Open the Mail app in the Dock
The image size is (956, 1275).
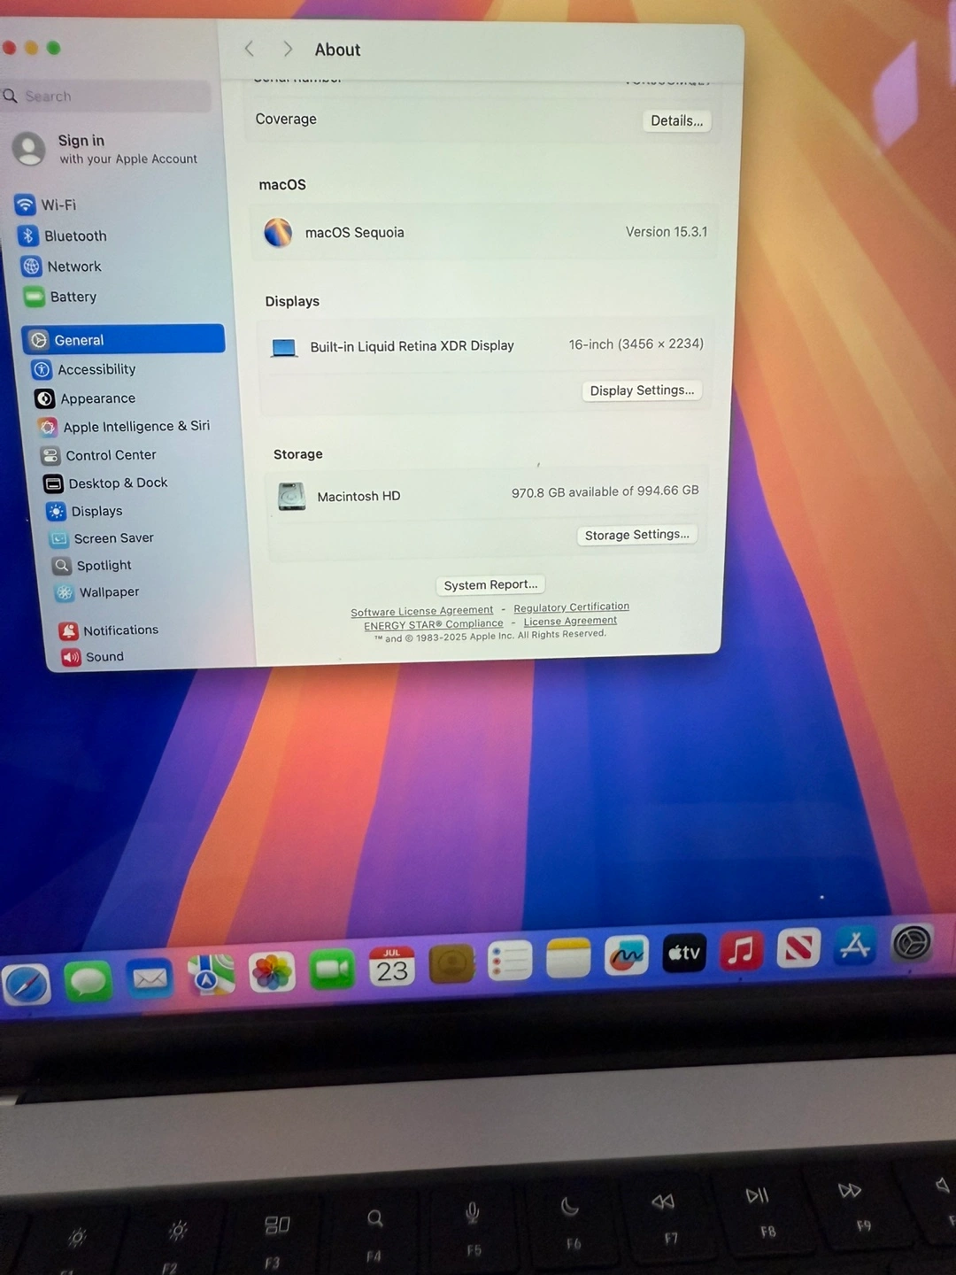[150, 978]
